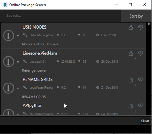Click the clock icon beside 21 Dec 2019

98,88
